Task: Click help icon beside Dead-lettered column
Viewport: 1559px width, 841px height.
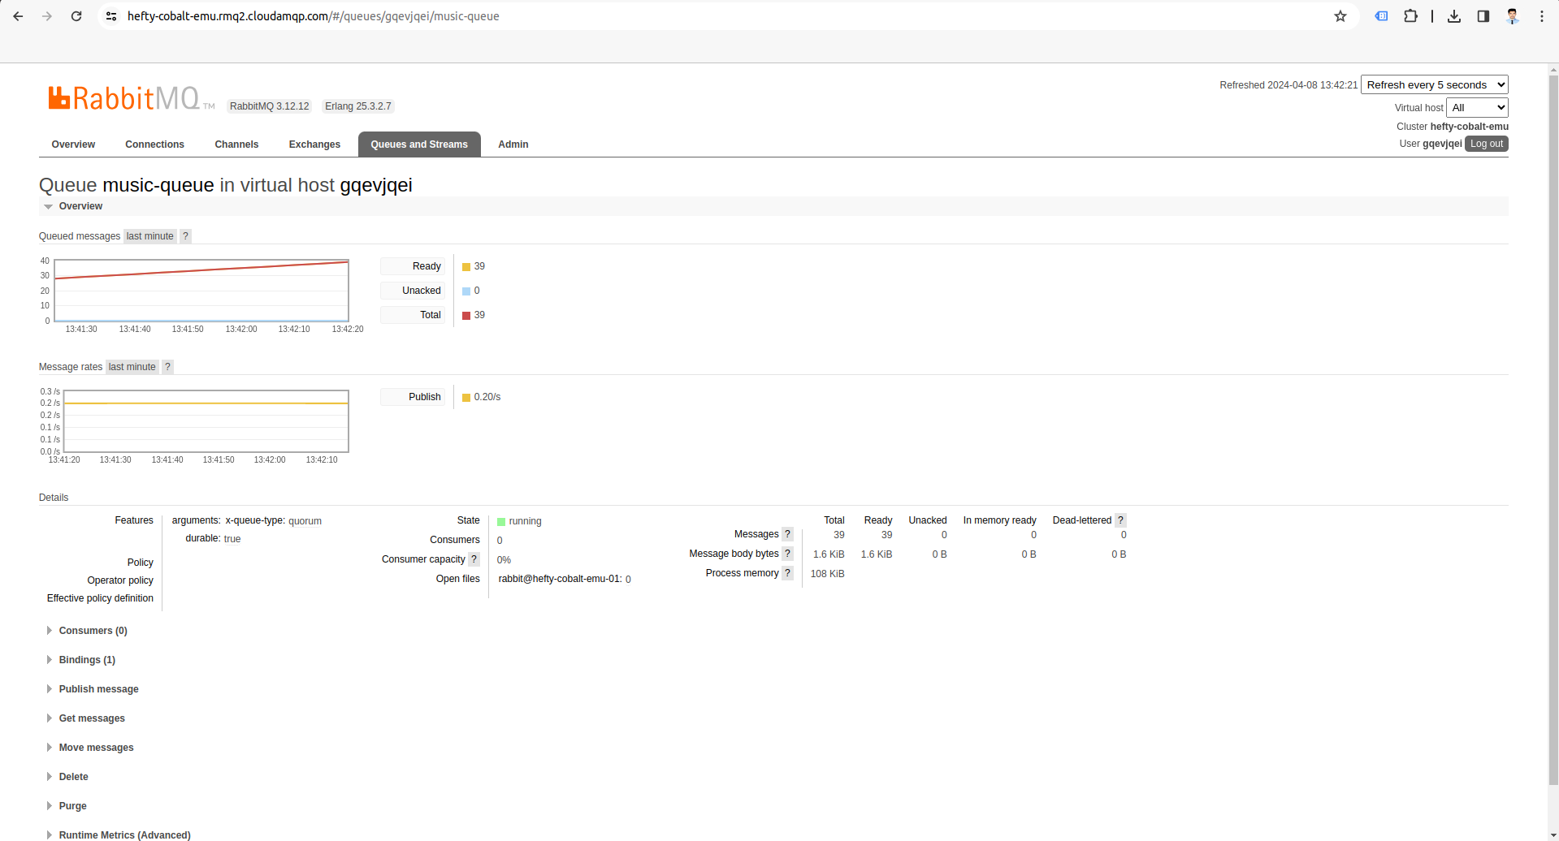Action: coord(1120,520)
